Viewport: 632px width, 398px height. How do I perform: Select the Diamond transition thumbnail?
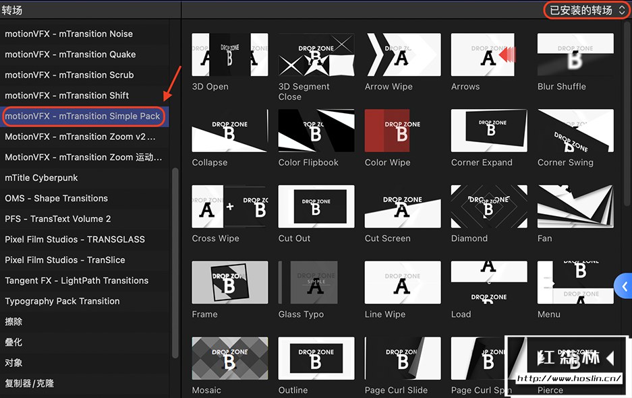489,207
